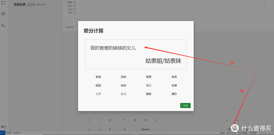Select the Hex value row
The image size is (274, 135).
pos(72,2)
